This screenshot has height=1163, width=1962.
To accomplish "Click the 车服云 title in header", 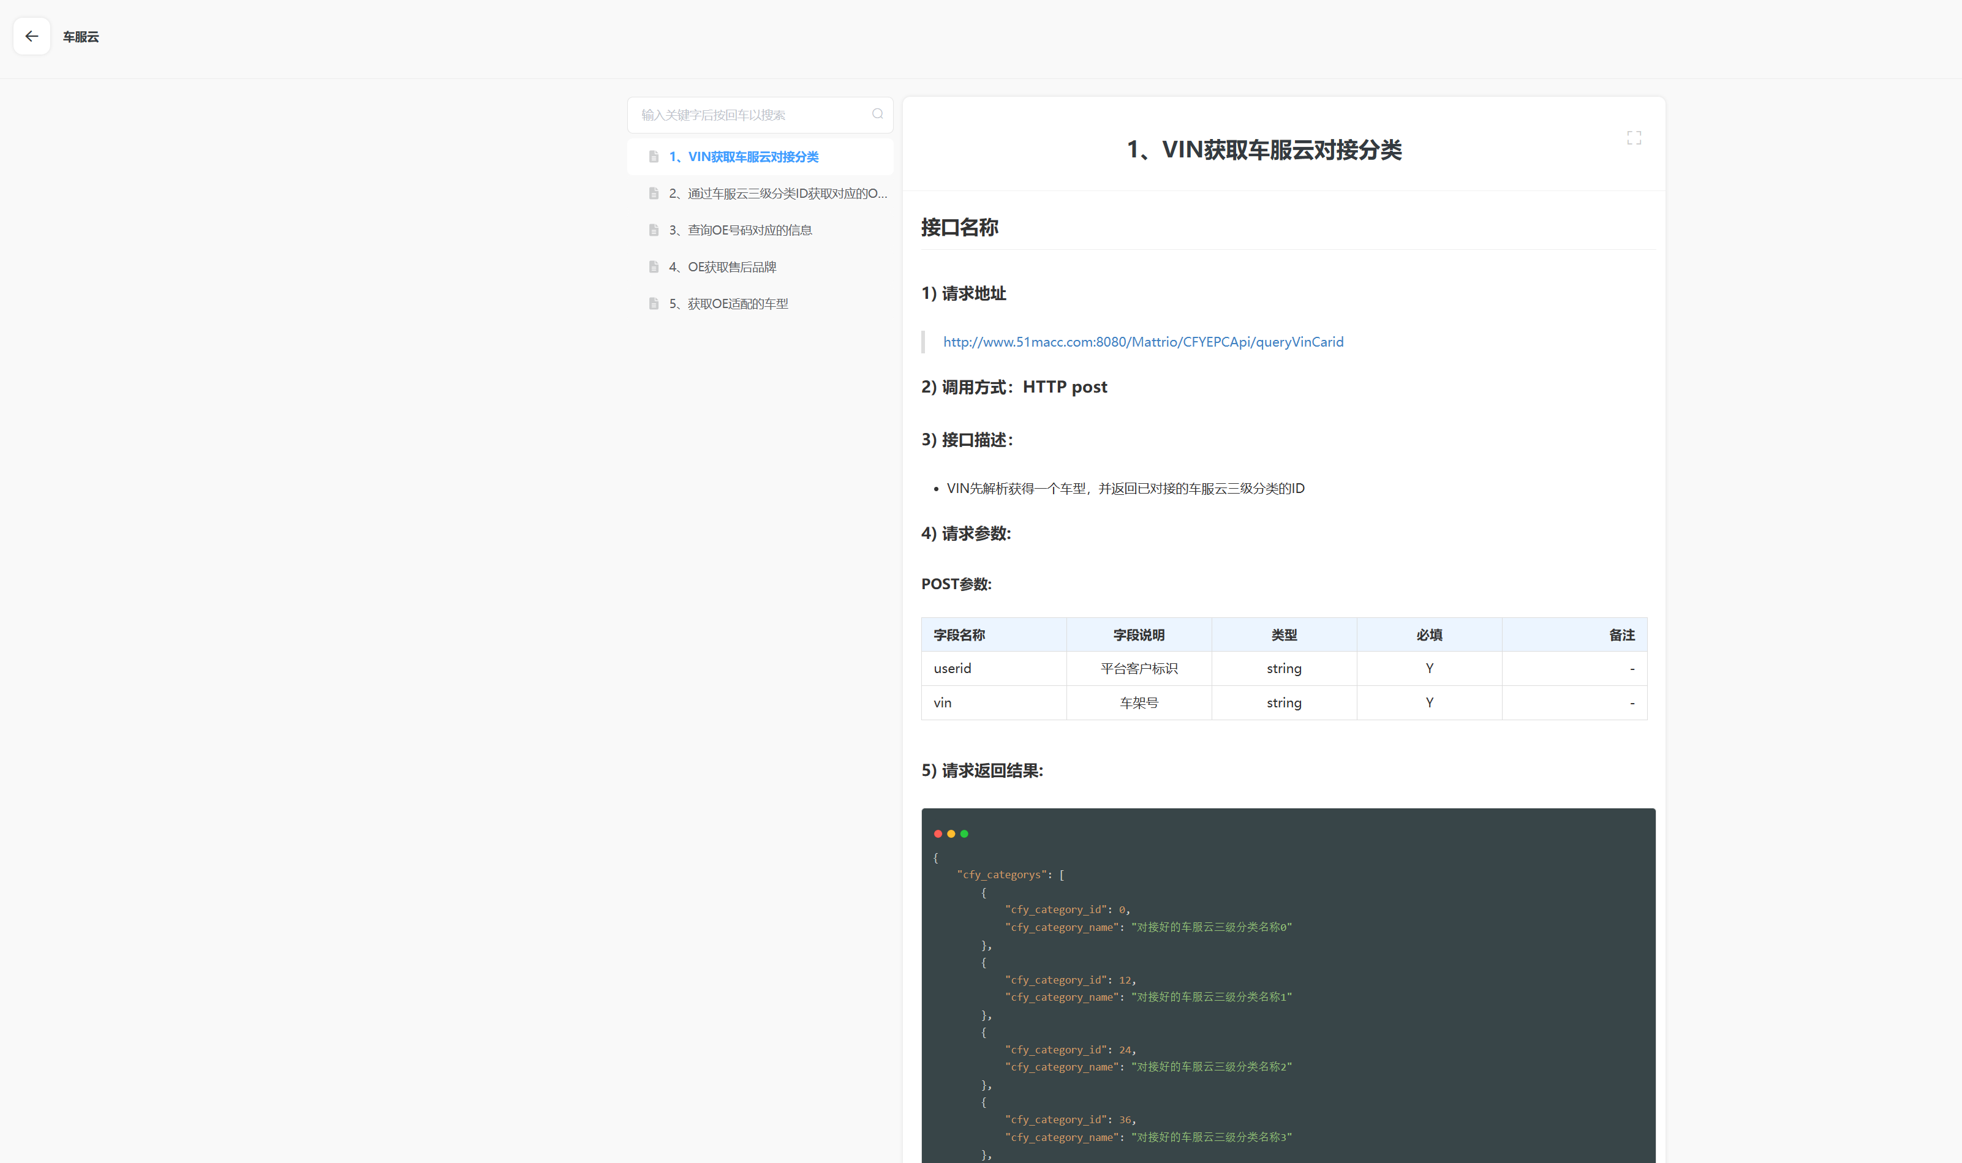I will point(81,37).
